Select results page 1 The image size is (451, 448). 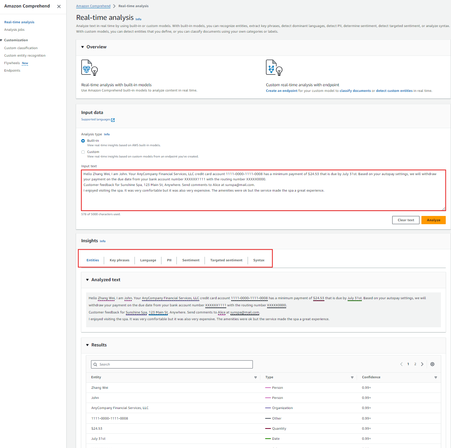click(x=408, y=364)
